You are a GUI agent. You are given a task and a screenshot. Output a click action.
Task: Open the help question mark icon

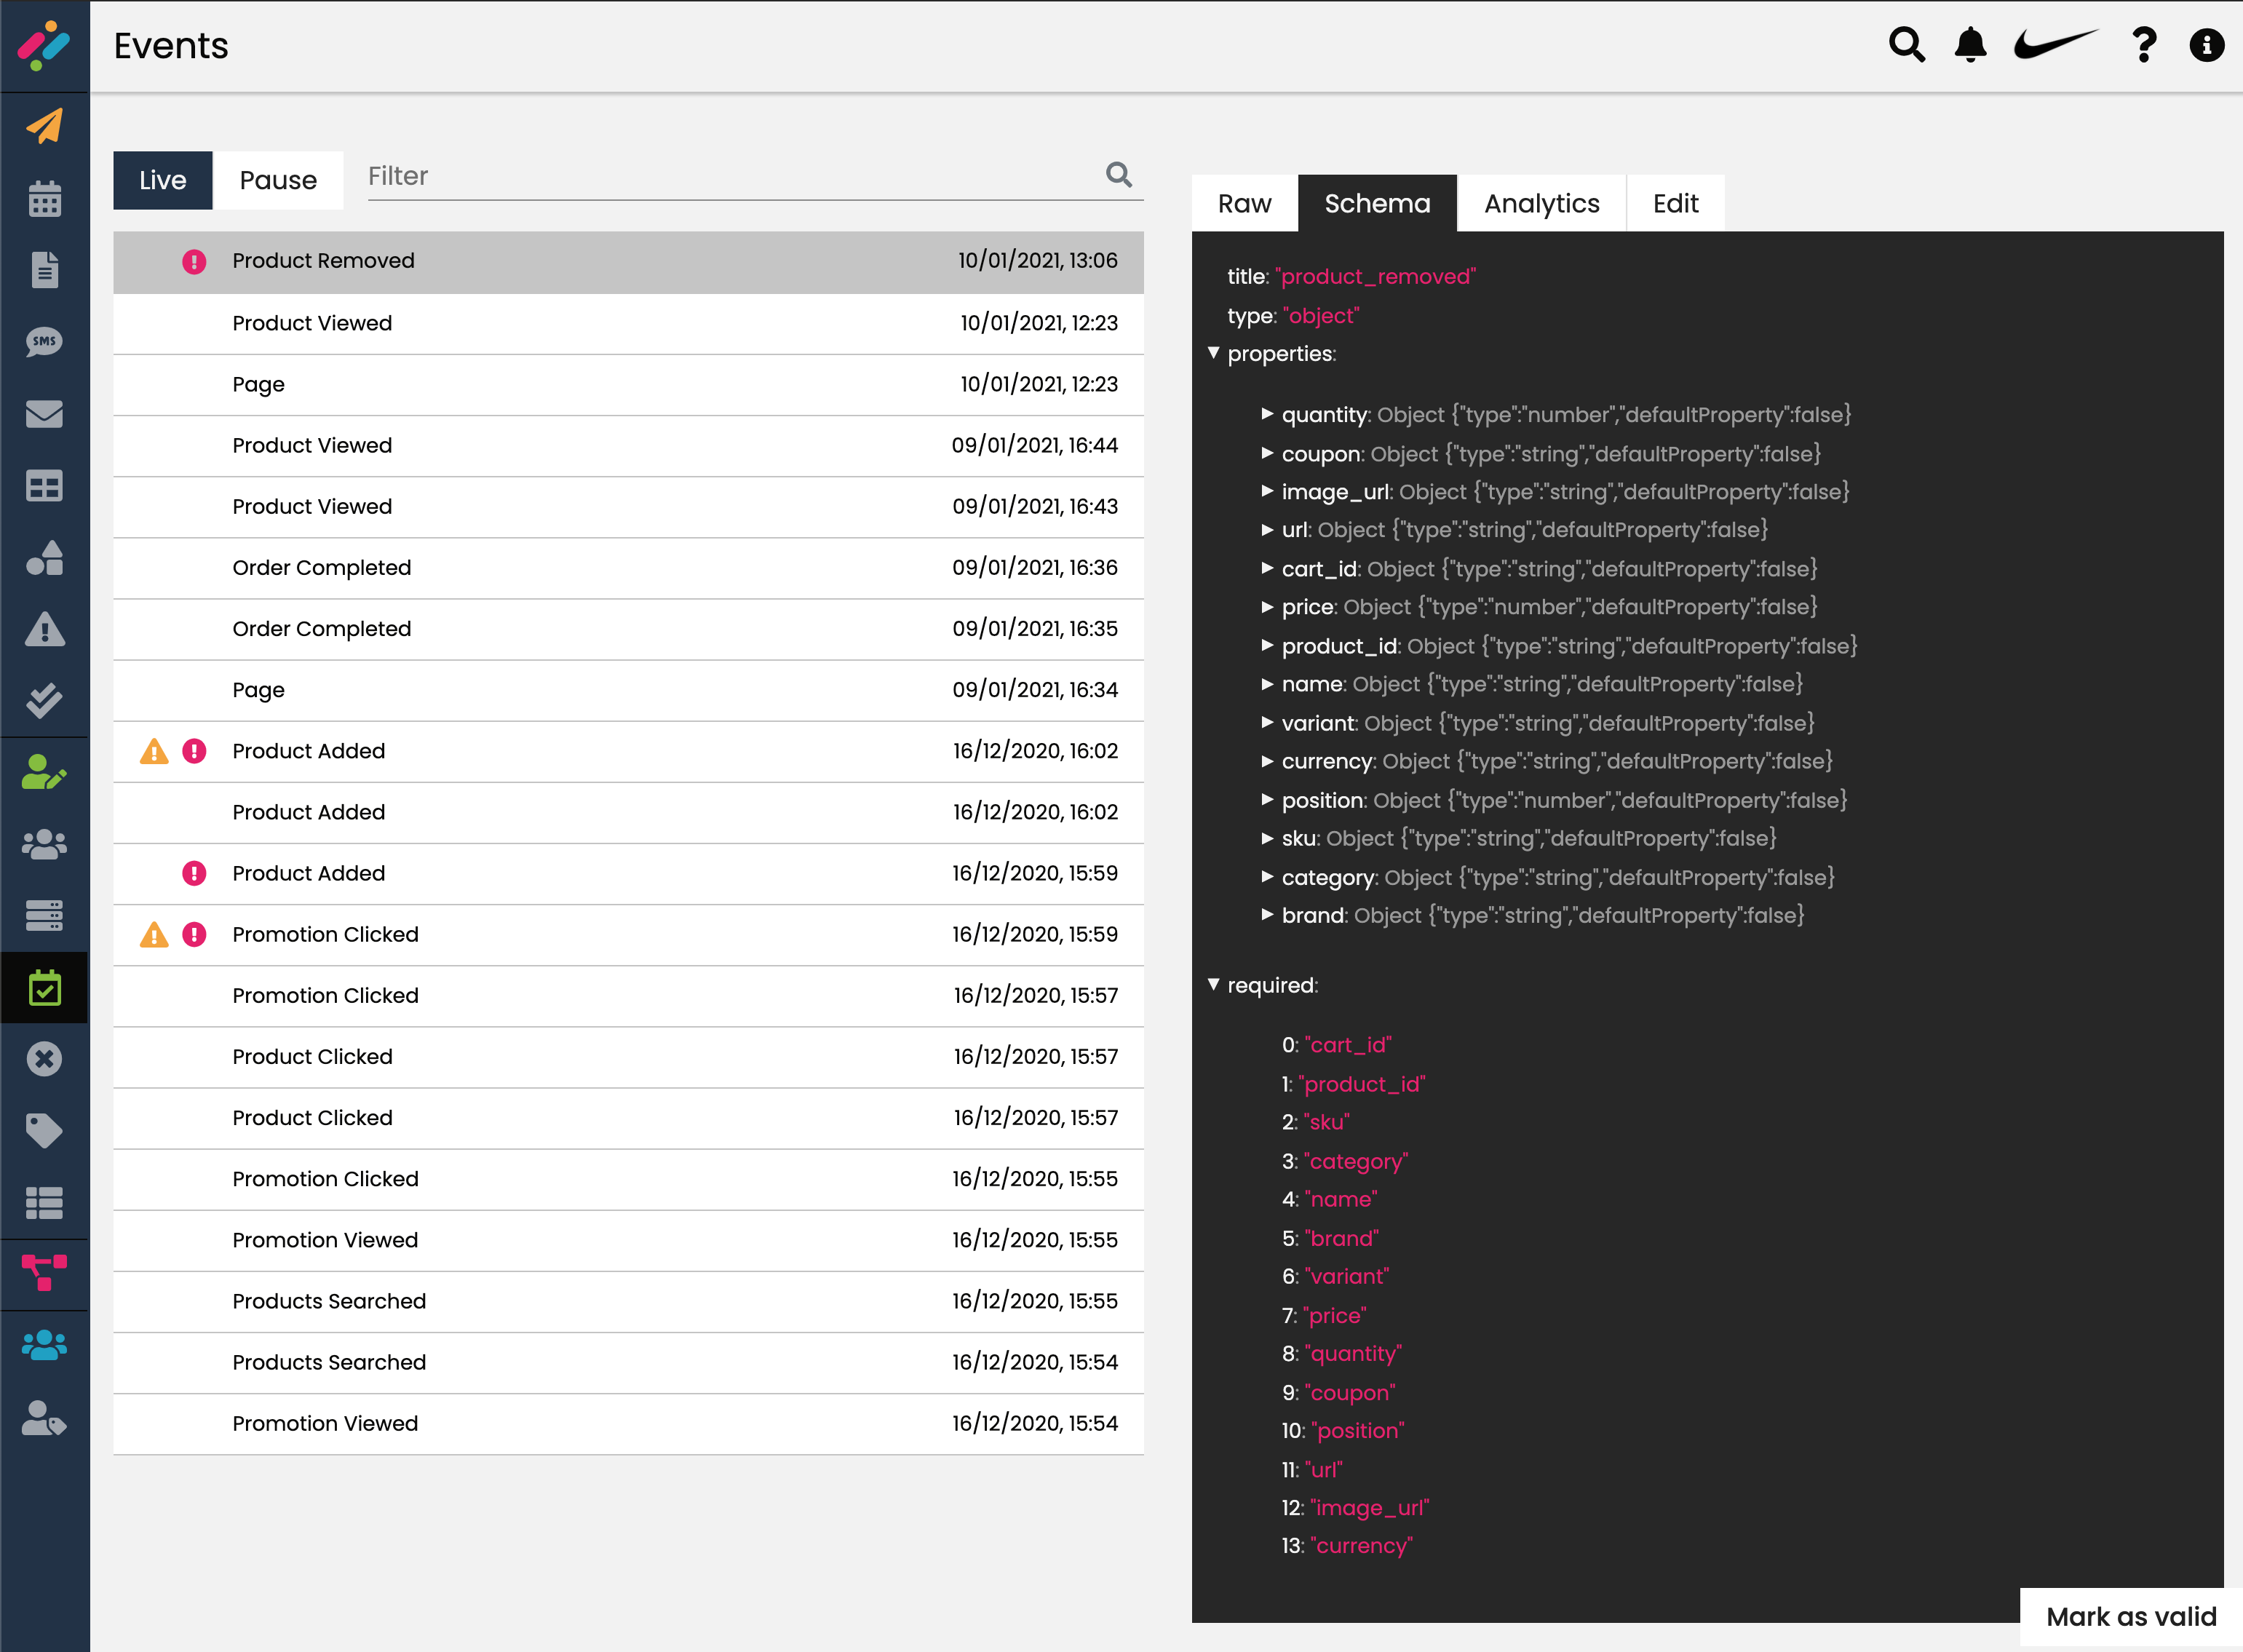pyautogui.click(x=2143, y=45)
